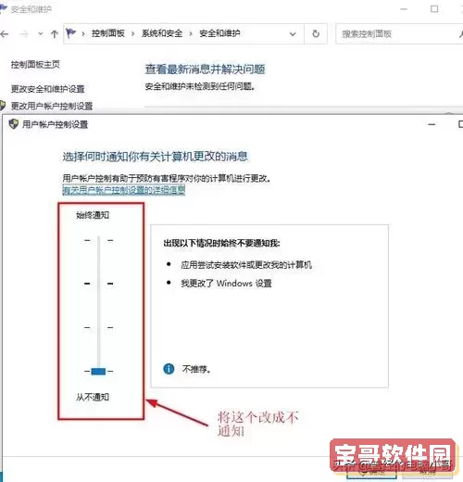
Task: Click the 从不通知 label below slider
Action: coord(93,397)
